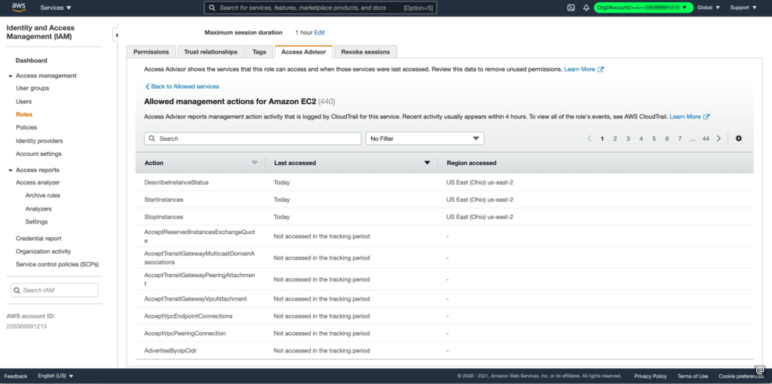Expand the No Filter dropdown
Viewport: 772px width, 384px height.
(x=425, y=139)
